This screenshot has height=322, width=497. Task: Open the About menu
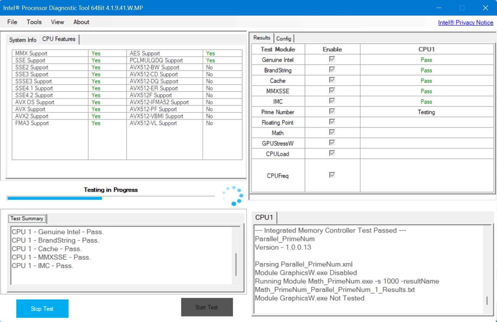(x=81, y=22)
